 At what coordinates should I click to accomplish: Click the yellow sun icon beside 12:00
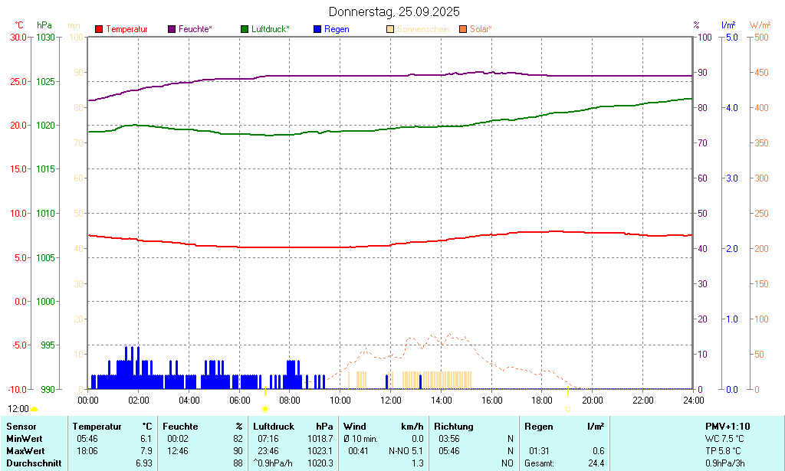pos(34,410)
